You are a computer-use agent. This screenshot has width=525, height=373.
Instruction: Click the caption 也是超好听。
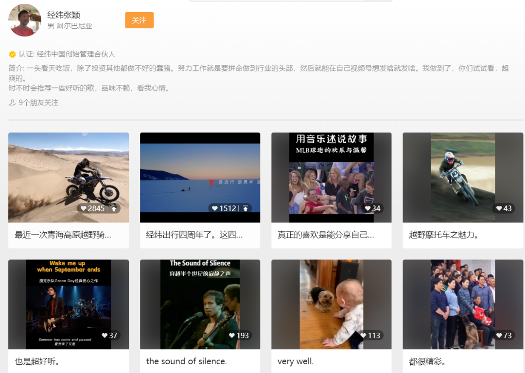coord(37,361)
